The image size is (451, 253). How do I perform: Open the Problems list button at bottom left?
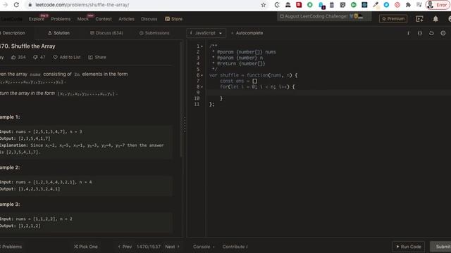(x=11, y=247)
